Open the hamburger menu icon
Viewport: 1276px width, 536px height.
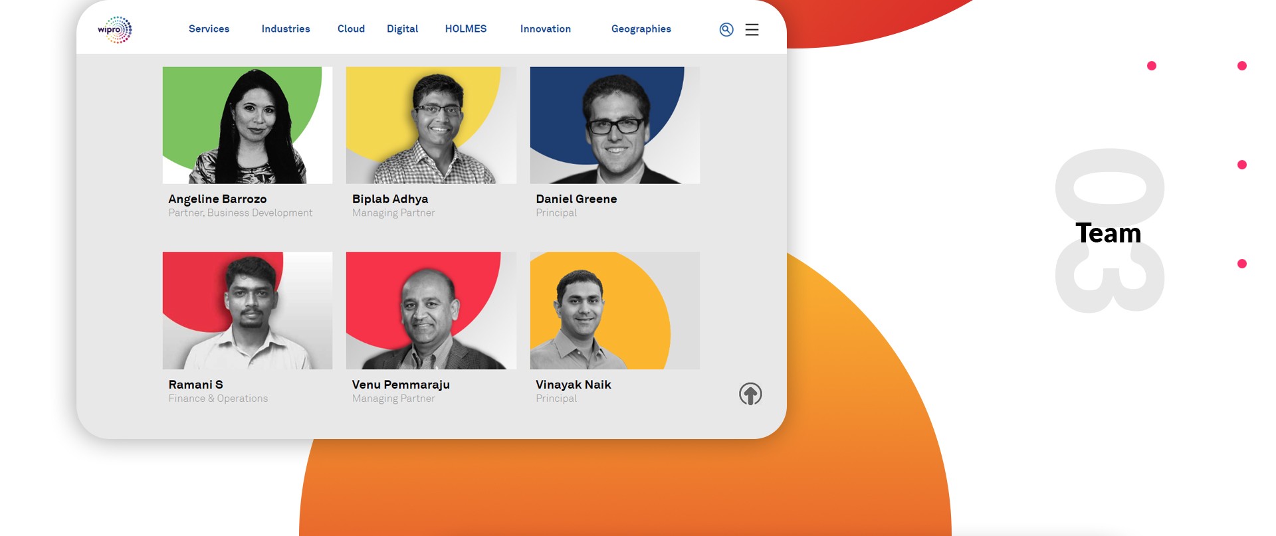752,30
